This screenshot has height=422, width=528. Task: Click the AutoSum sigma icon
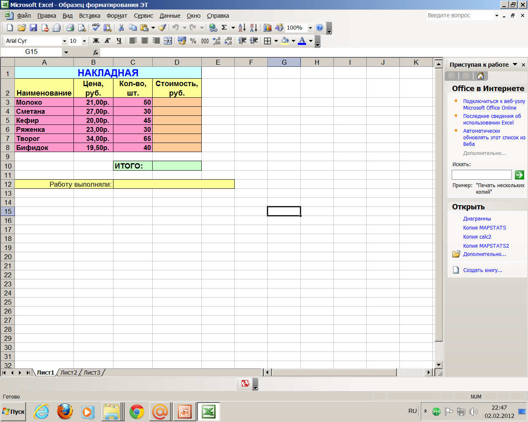click(224, 28)
